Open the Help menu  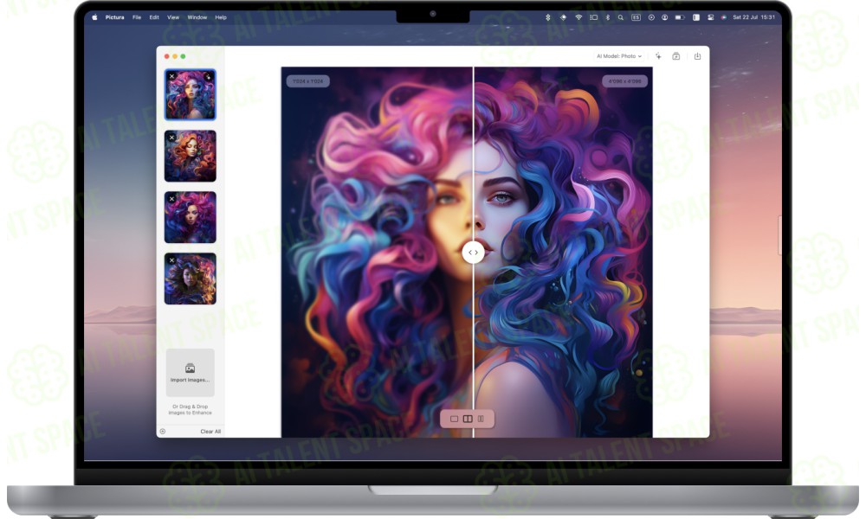[x=221, y=17]
